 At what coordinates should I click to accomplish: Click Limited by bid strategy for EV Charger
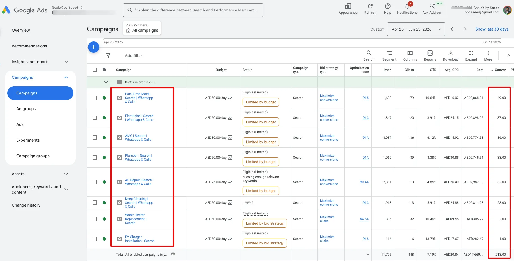pos(265,243)
